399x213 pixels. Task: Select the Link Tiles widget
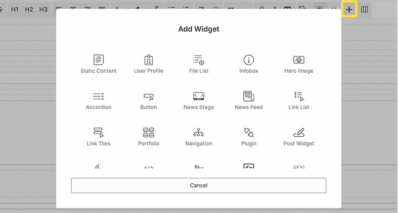tap(99, 137)
